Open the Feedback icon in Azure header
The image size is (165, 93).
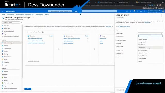pyautogui.click(x=144, y=11)
